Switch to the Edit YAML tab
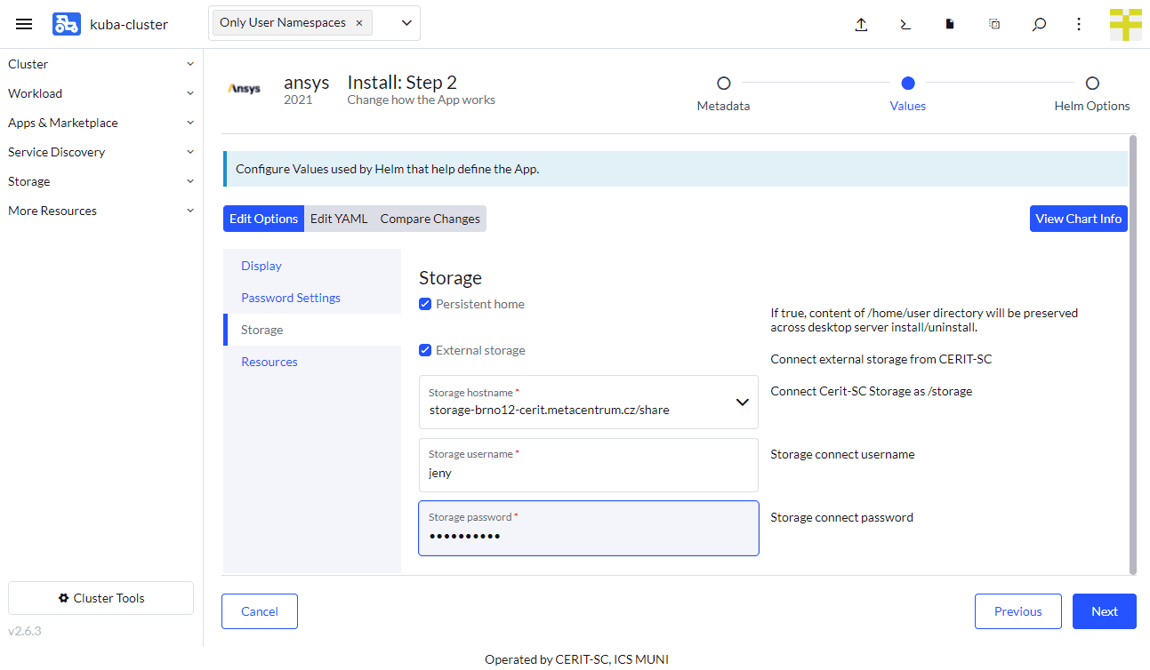 click(339, 218)
